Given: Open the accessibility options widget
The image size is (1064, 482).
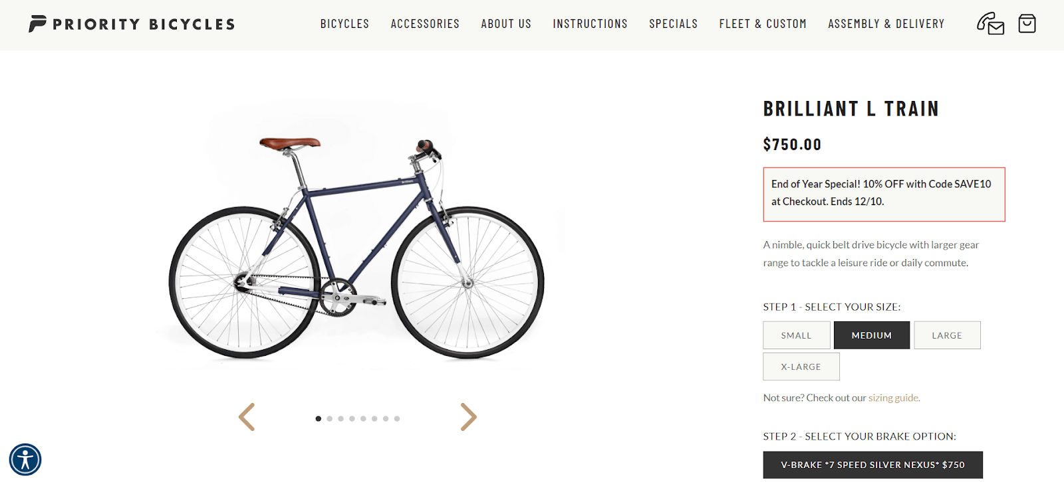Looking at the screenshot, I should pos(25,459).
